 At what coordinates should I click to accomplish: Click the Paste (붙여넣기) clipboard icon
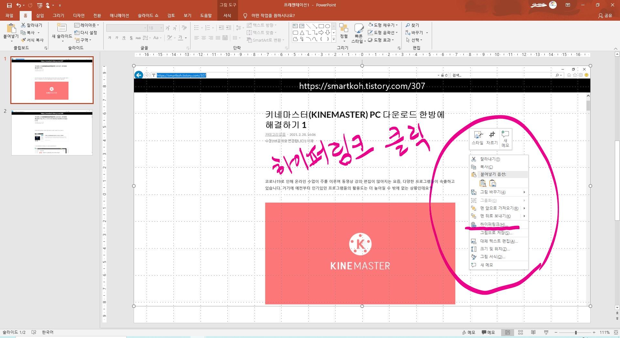[11, 28]
